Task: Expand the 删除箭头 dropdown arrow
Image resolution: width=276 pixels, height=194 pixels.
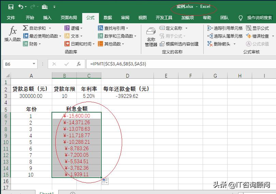Action: [234, 44]
